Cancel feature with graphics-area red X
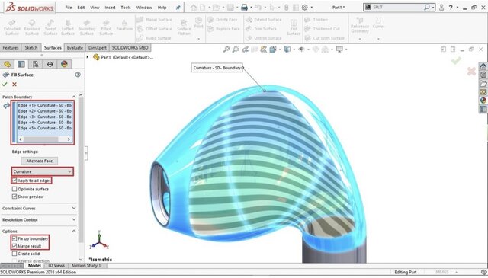Viewport: 488px width, 278px height. pyautogui.click(x=471, y=71)
